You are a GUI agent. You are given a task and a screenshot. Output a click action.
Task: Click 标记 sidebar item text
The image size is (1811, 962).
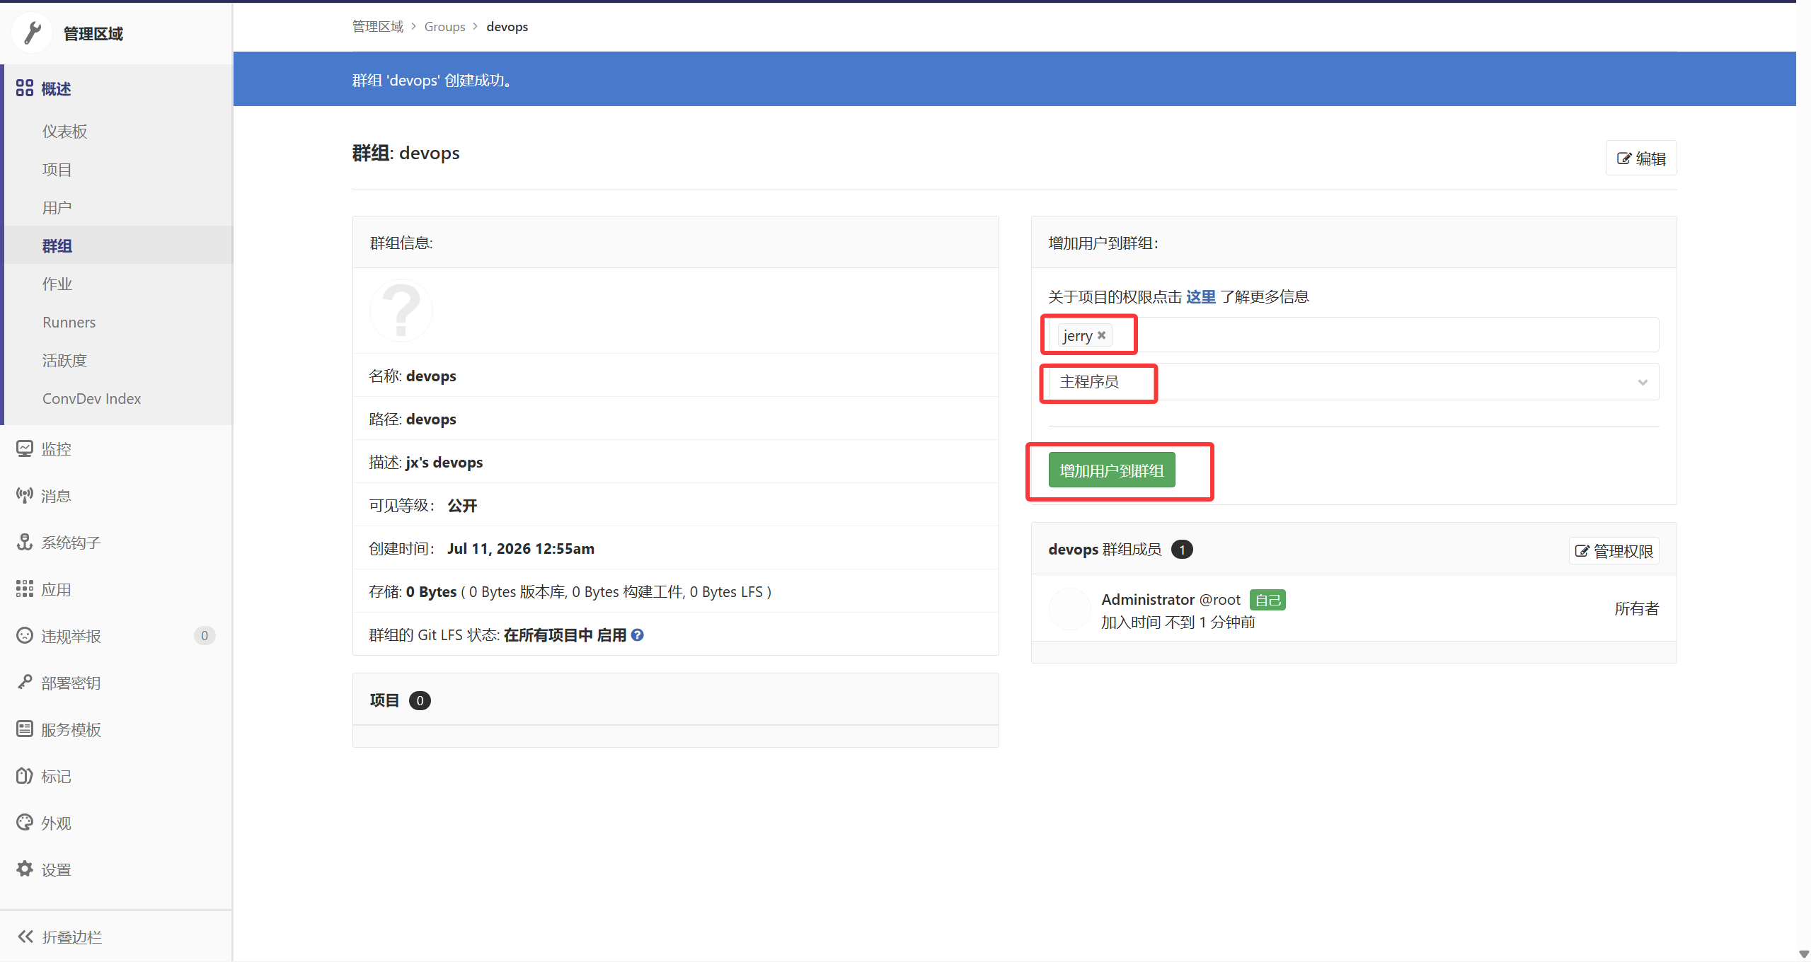point(56,775)
